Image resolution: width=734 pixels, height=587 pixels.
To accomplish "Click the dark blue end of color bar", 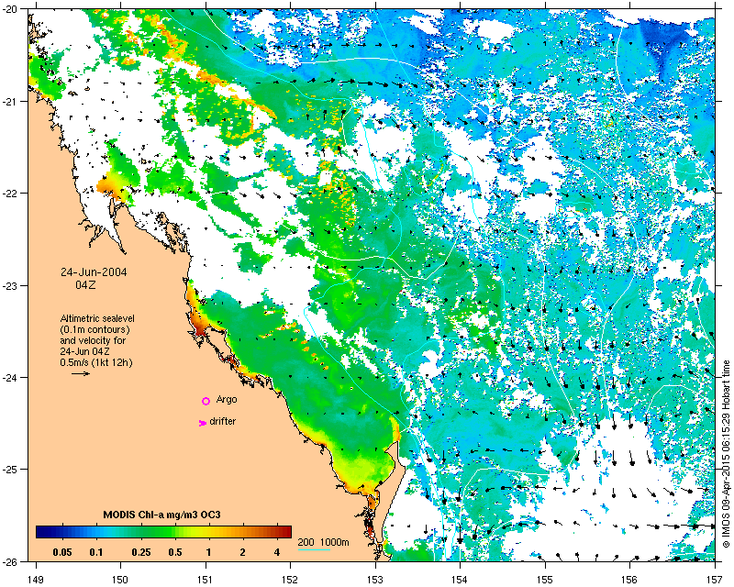I will point(41,532).
